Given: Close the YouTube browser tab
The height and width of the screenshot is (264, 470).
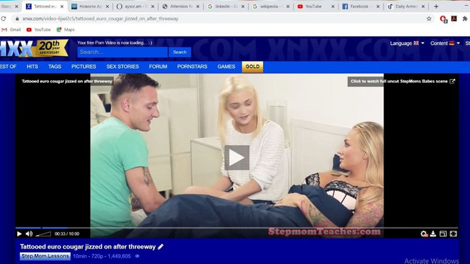Looking at the screenshot, I should click(333, 6).
